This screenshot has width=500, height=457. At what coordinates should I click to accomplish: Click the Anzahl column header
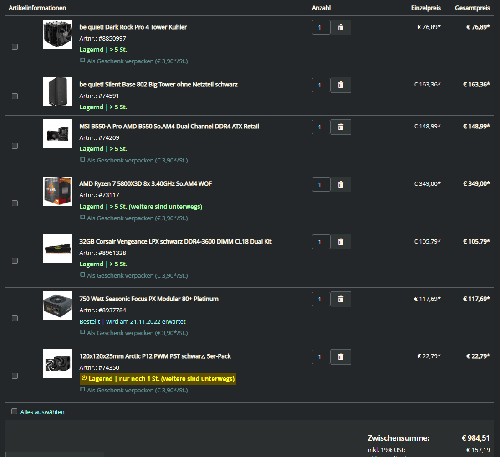point(321,8)
